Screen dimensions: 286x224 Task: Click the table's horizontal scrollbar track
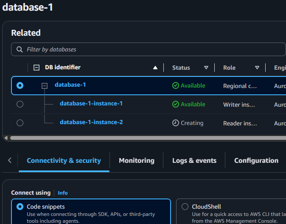[x=148, y=138]
